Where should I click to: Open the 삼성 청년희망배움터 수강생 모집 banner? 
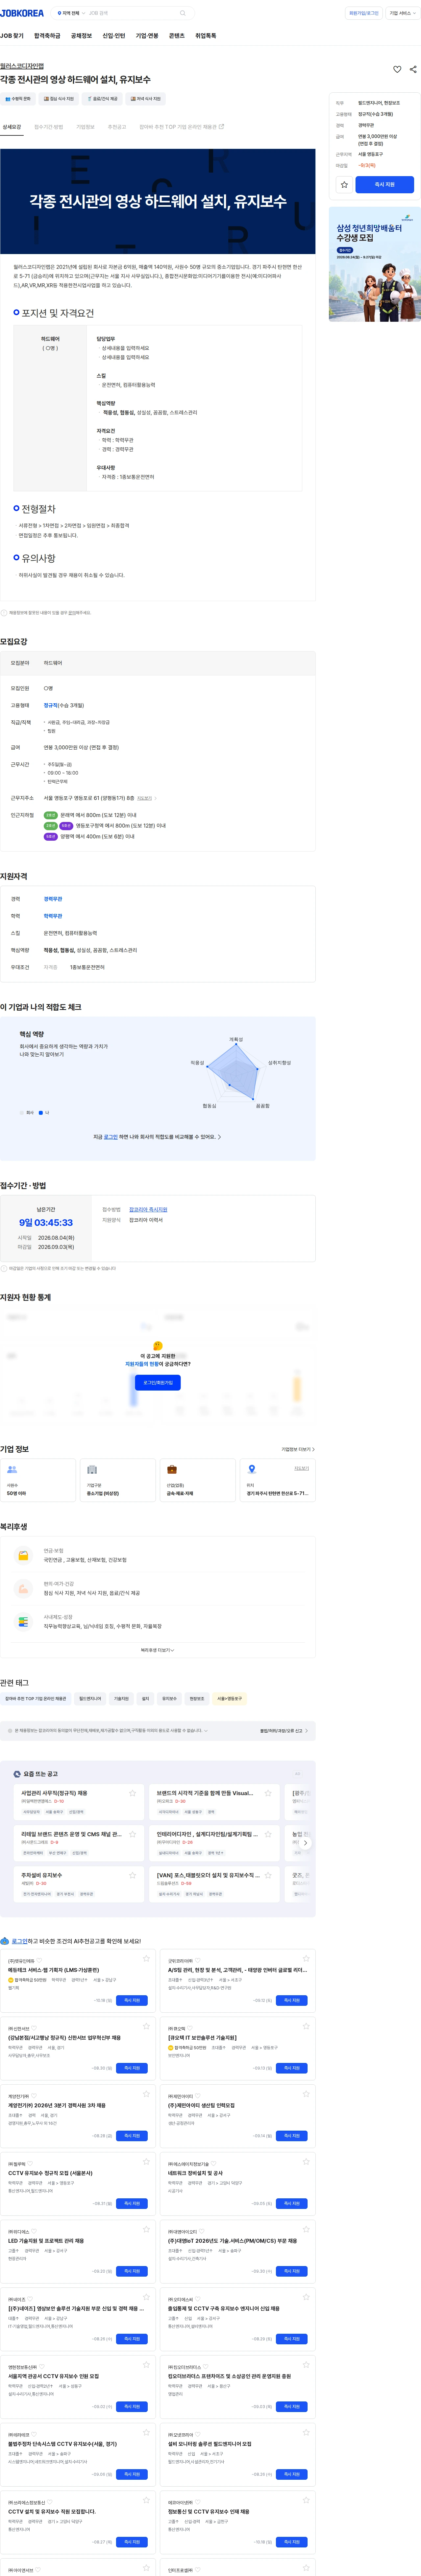(x=375, y=264)
